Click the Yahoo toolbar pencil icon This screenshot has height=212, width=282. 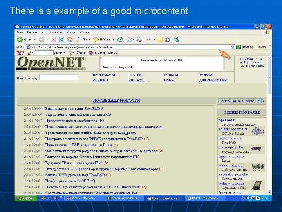[x=30, y=53]
